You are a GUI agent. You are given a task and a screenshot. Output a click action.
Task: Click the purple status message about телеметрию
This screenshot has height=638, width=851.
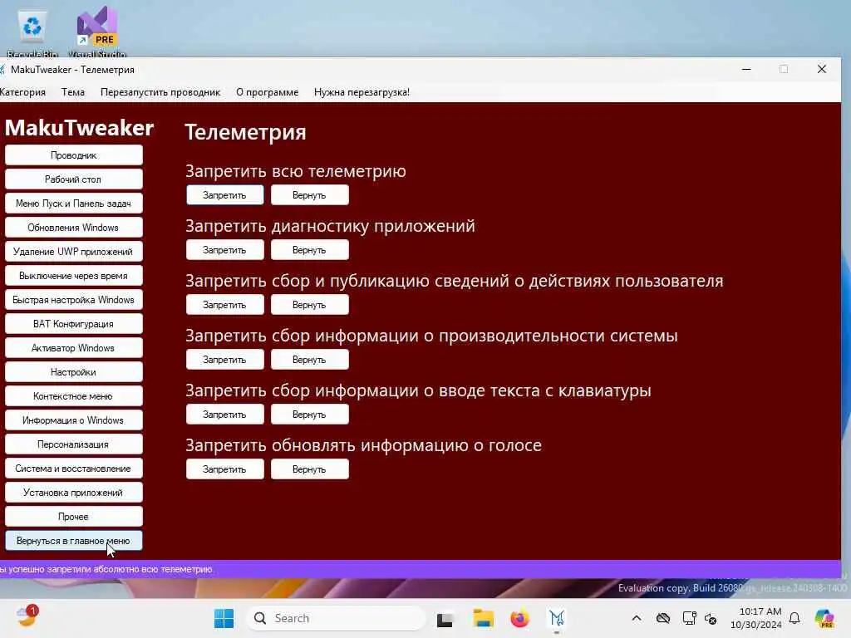tap(106, 569)
